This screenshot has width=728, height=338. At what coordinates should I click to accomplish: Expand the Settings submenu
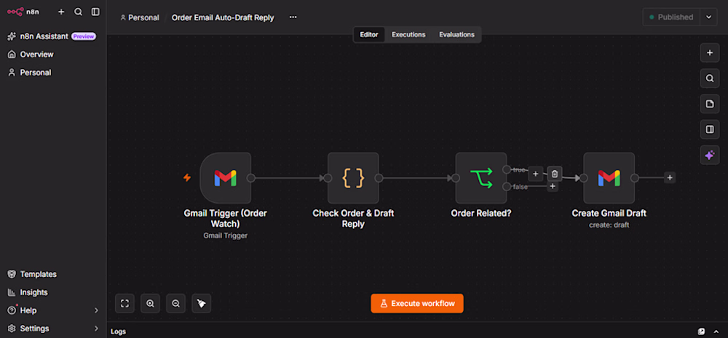coord(96,329)
